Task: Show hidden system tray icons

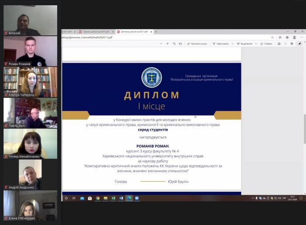Action: click(x=253, y=198)
